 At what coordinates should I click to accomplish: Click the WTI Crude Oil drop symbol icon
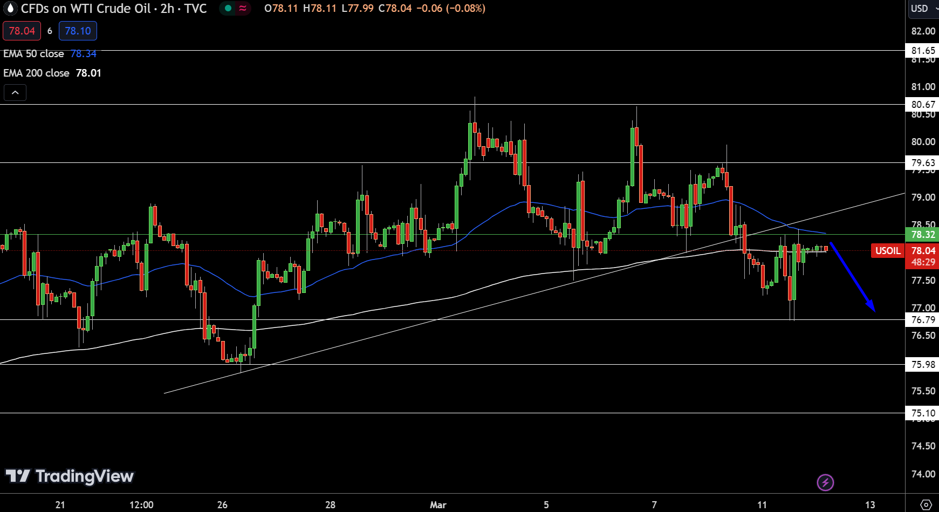coord(10,9)
